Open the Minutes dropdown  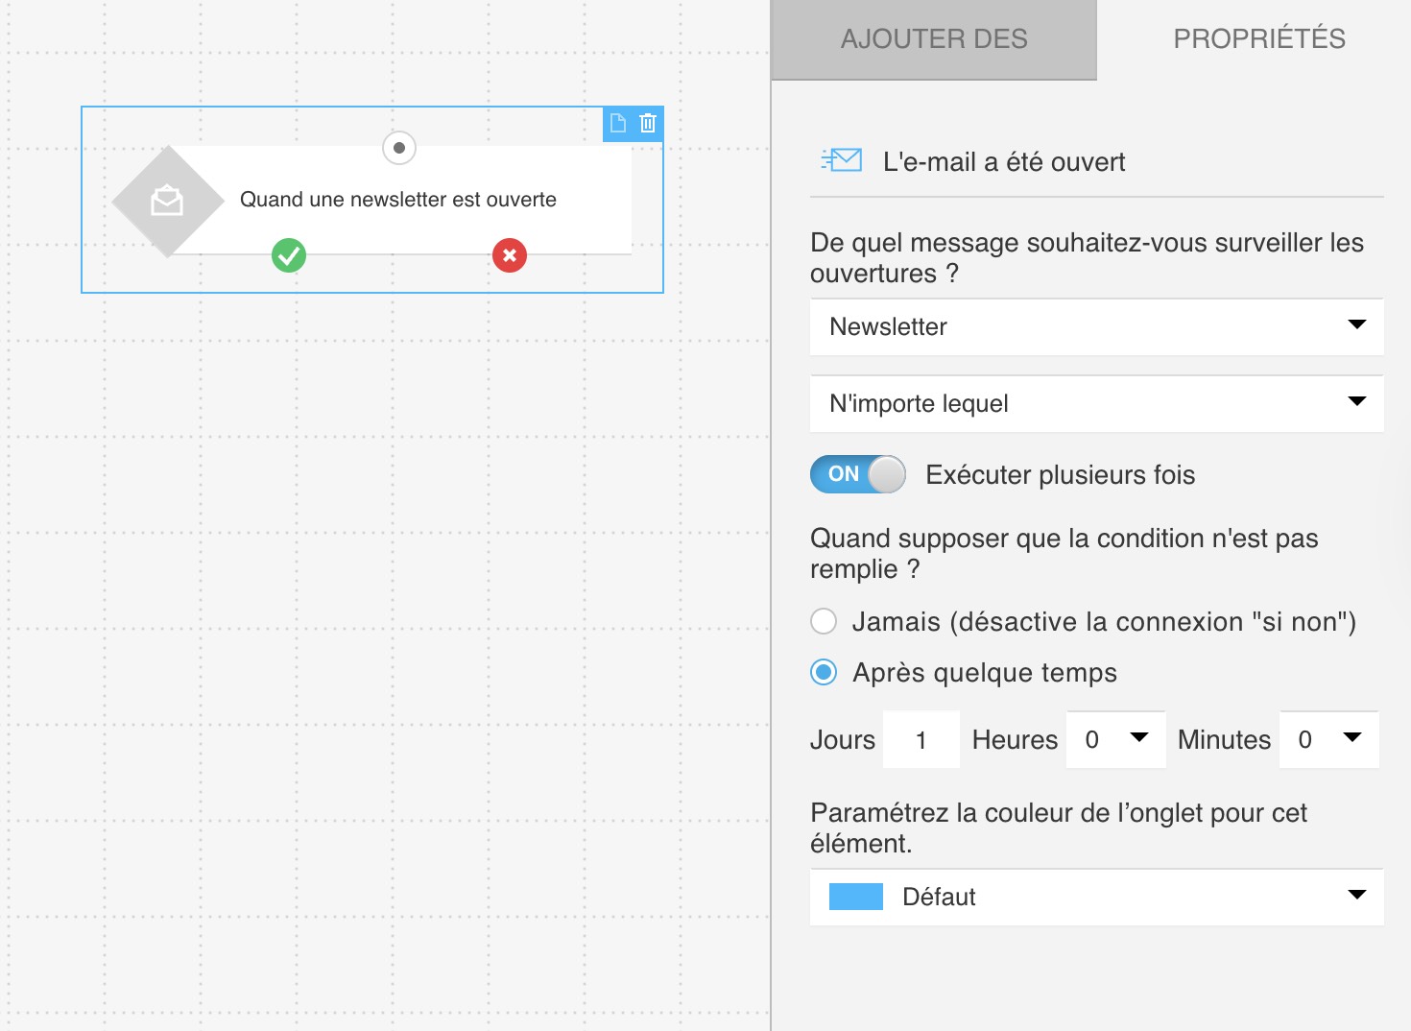click(1329, 739)
